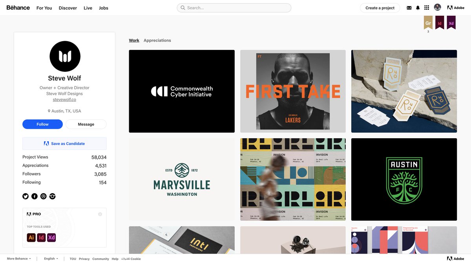This screenshot has width=471, height=263.
Task: Open the Behance home logo
Action: coord(18,7)
